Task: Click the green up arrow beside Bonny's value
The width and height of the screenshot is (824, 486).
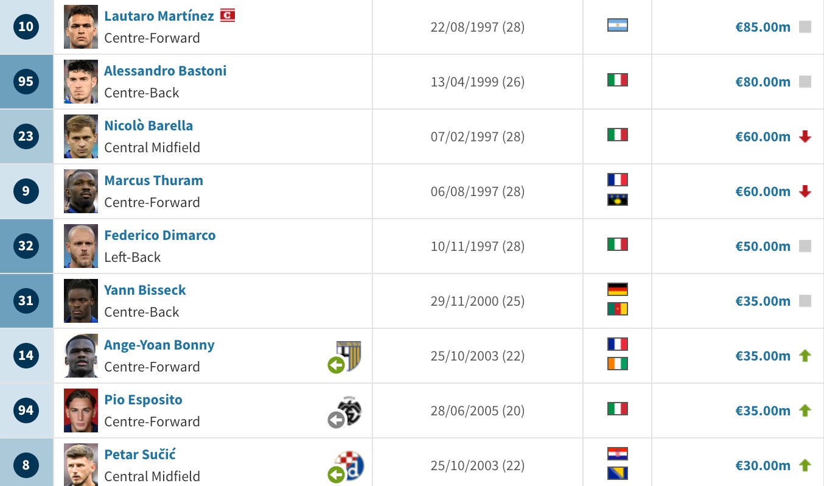Action: [805, 356]
